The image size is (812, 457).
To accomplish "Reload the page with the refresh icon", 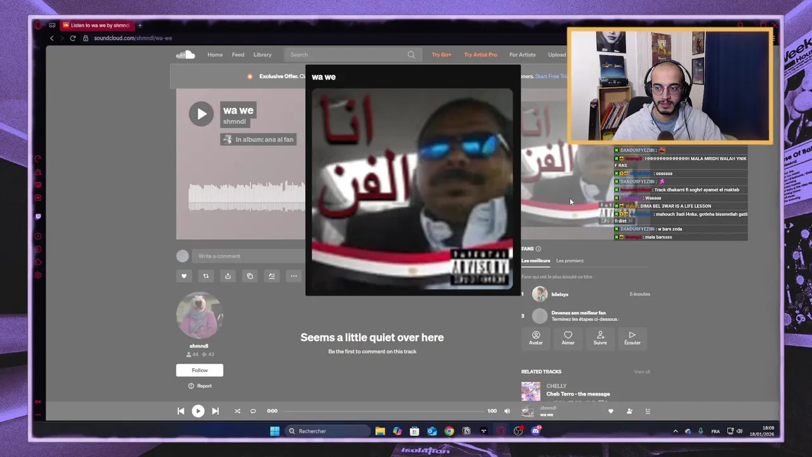I will [x=73, y=38].
